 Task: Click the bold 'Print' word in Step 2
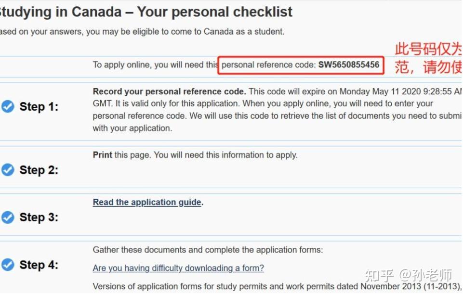tap(102, 155)
